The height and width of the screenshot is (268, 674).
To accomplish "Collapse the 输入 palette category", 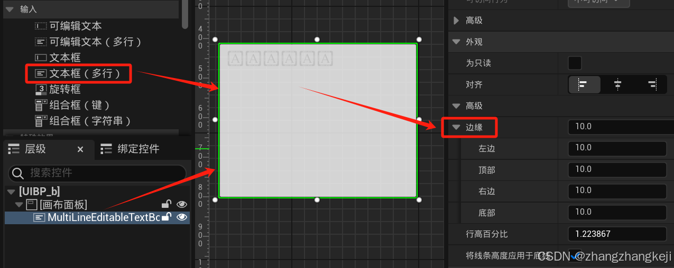I will click(x=10, y=9).
